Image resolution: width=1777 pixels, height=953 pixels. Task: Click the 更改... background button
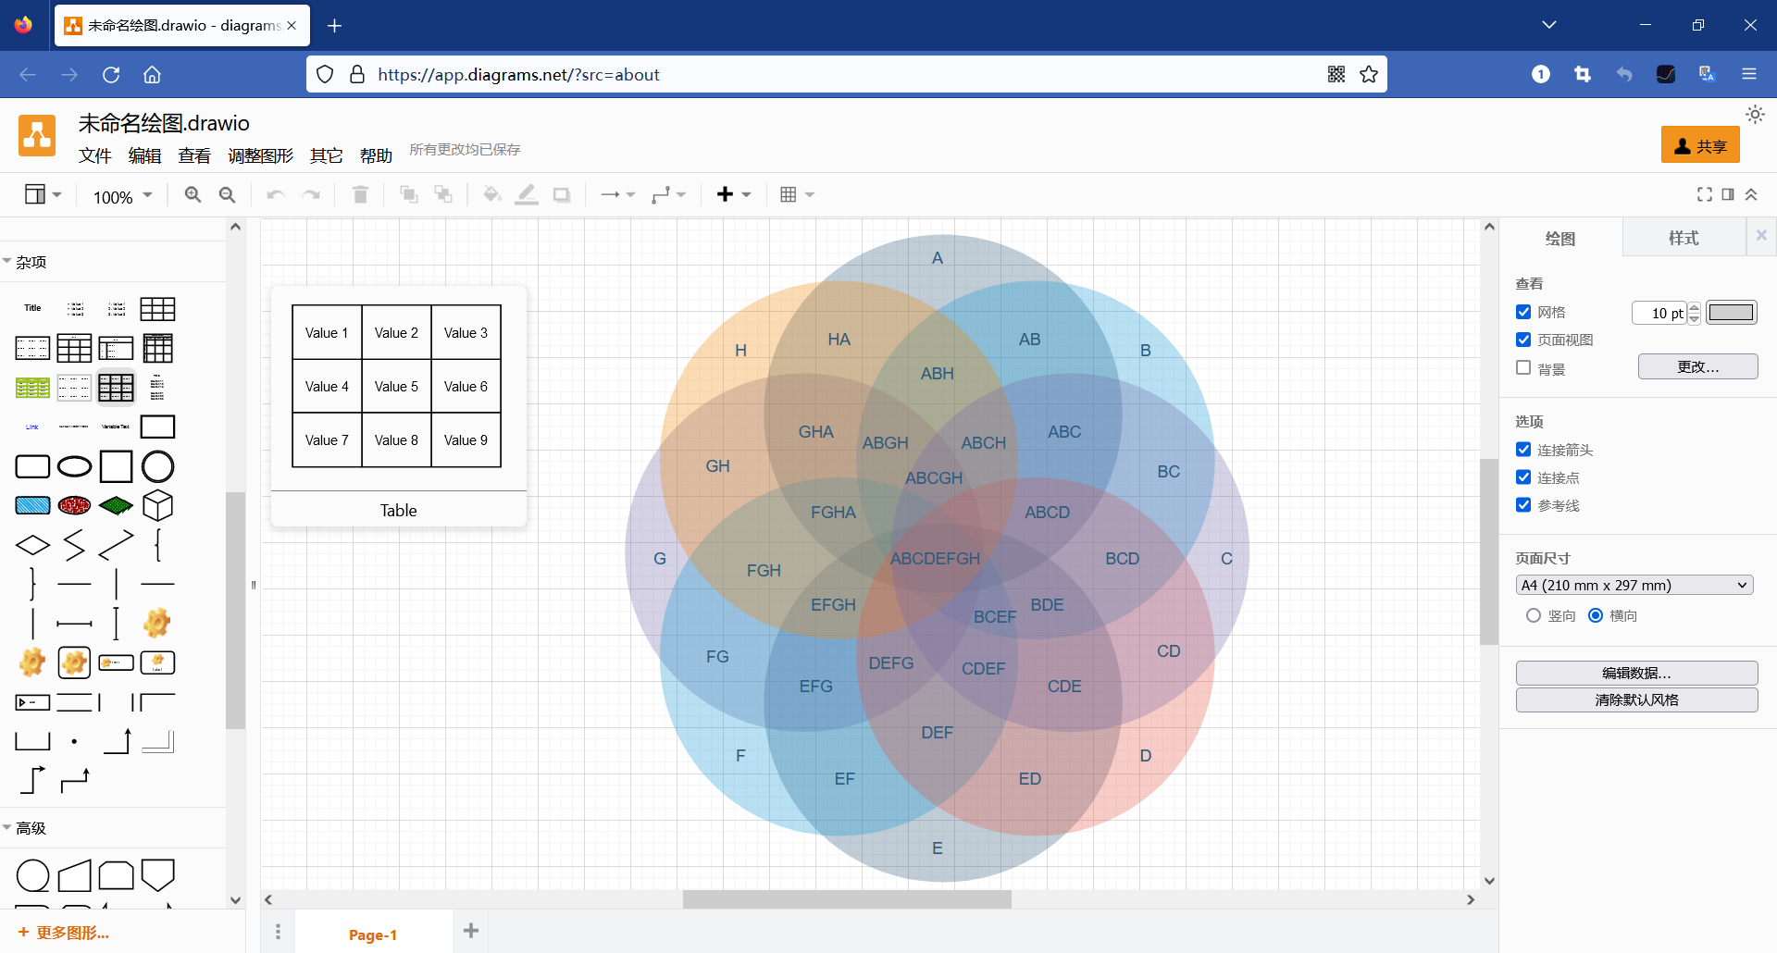[1698, 366]
